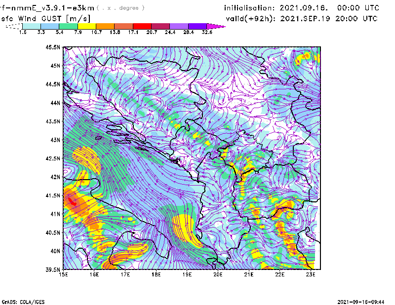
Task: Click the 42N latitude label
Action: click(55, 177)
